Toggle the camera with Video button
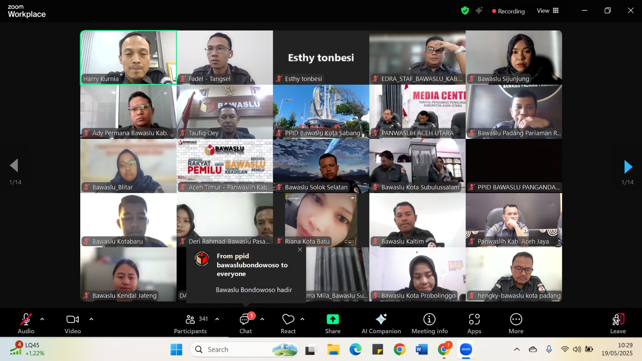This screenshot has width=642, height=361. tap(73, 323)
